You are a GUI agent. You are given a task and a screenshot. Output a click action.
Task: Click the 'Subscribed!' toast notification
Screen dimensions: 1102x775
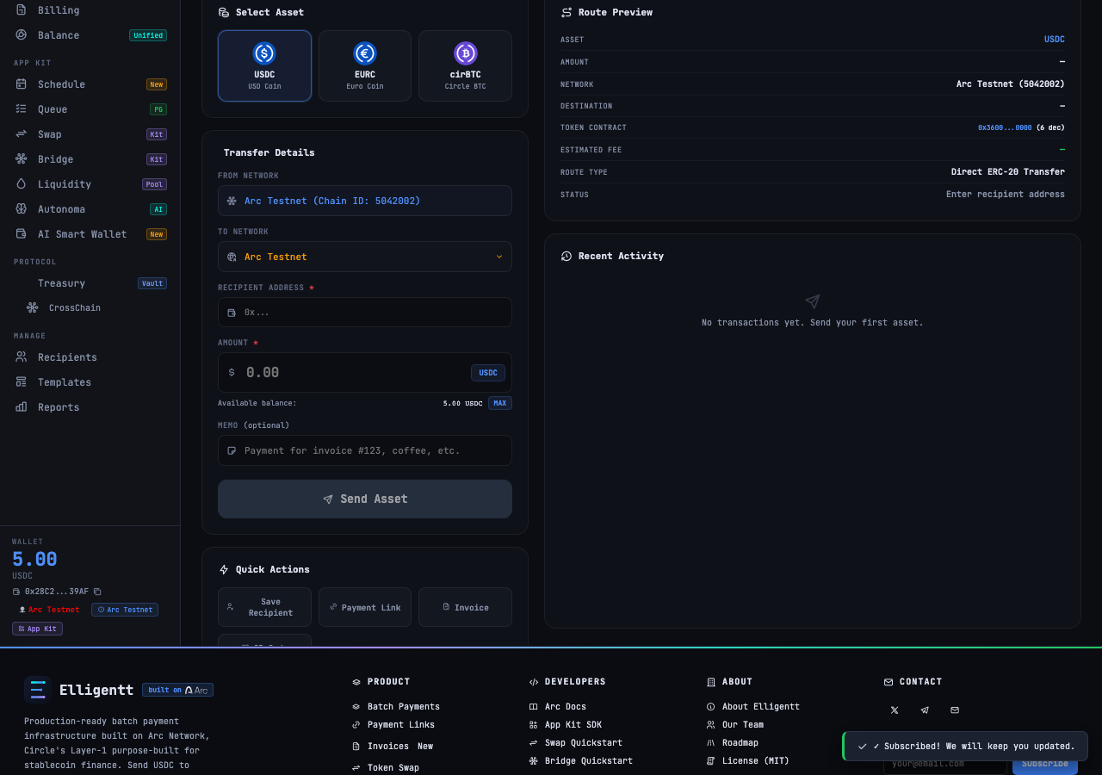[x=965, y=747]
